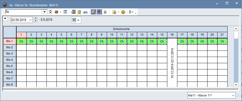
Task: Select the Mo-2 row header
Action: [10, 48]
